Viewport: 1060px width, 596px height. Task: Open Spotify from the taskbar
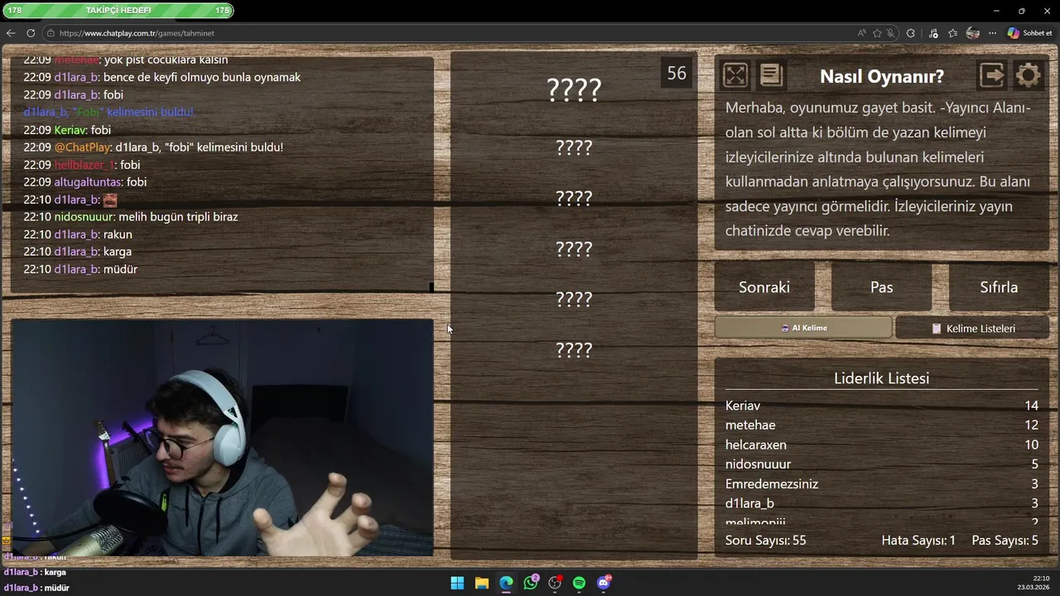(x=579, y=583)
